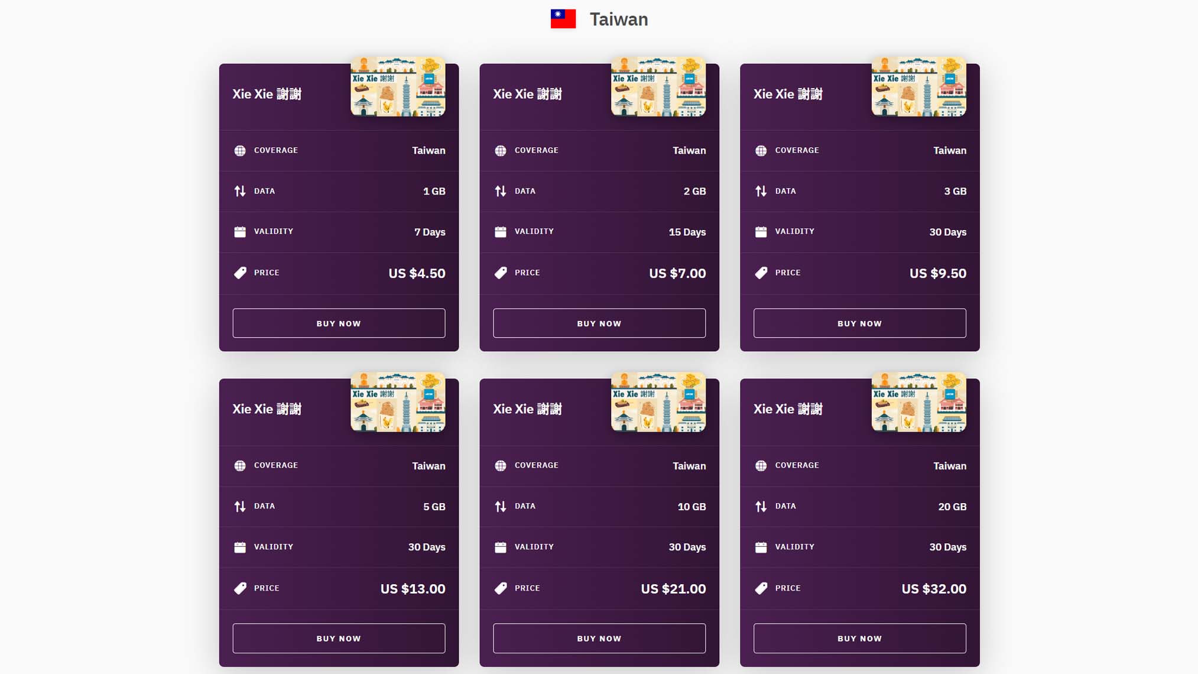1198x674 pixels.
Task: Click price tag icon on US $9.50 card
Action: [x=761, y=273]
